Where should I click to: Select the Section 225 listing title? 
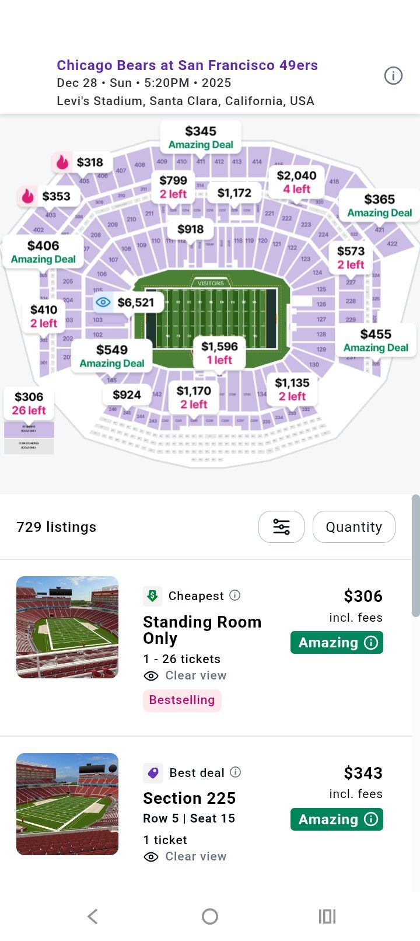[190, 798]
